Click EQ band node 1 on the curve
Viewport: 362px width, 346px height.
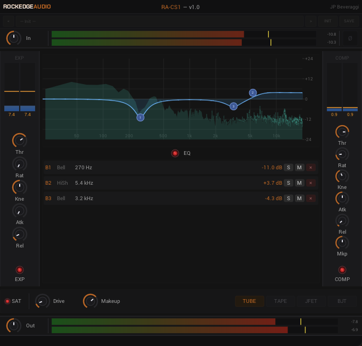140,118
